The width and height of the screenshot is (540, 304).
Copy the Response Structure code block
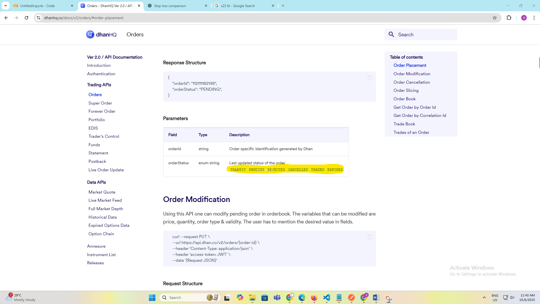pos(370,78)
